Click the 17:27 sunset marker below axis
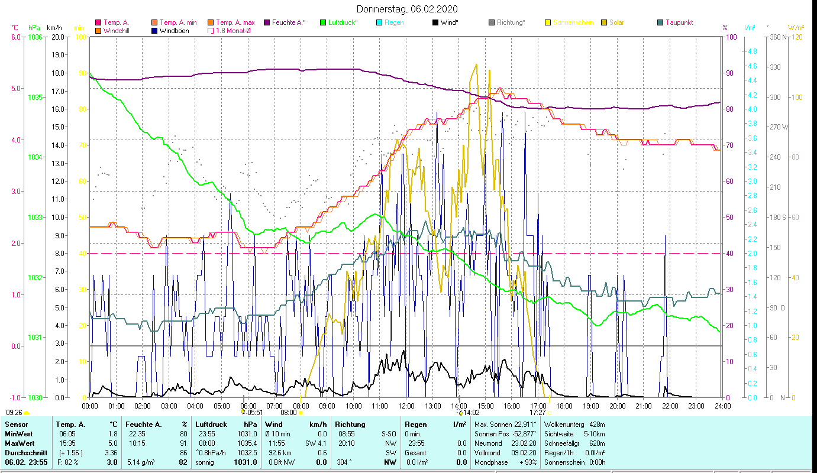817x473 pixels. (538, 413)
